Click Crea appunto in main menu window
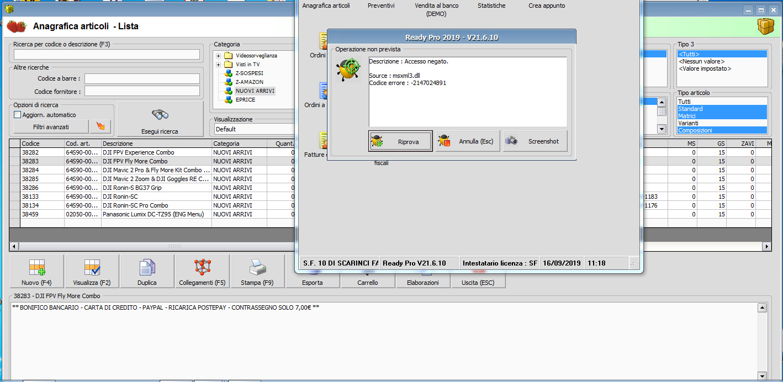Image resolution: width=783 pixels, height=382 pixels. tap(547, 6)
